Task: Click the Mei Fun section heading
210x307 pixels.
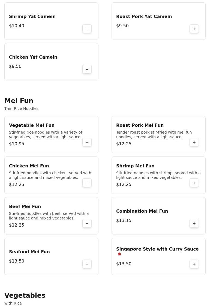Action: (19, 101)
